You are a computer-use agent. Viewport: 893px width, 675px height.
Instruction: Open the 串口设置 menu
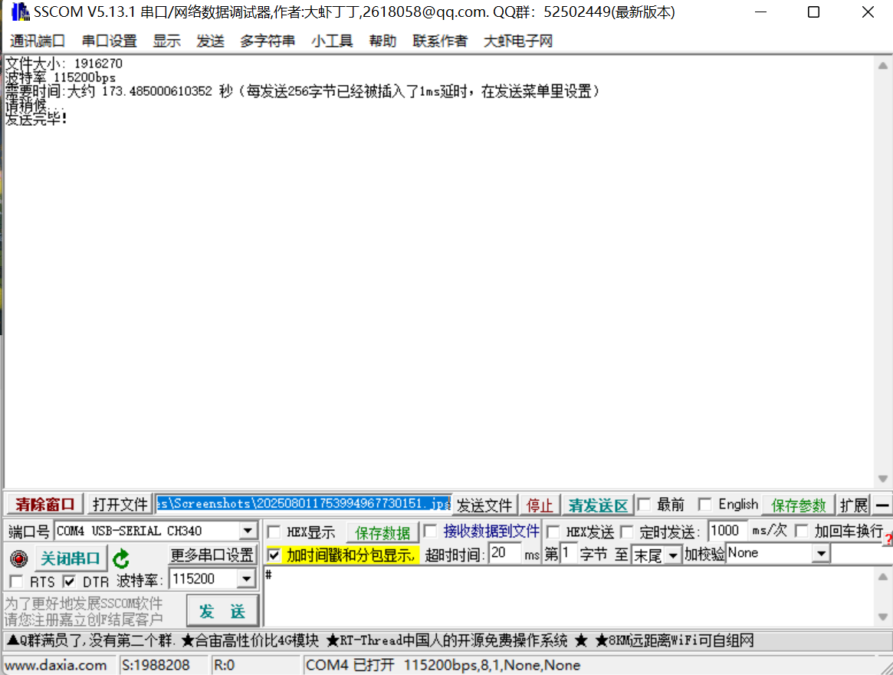pos(110,41)
